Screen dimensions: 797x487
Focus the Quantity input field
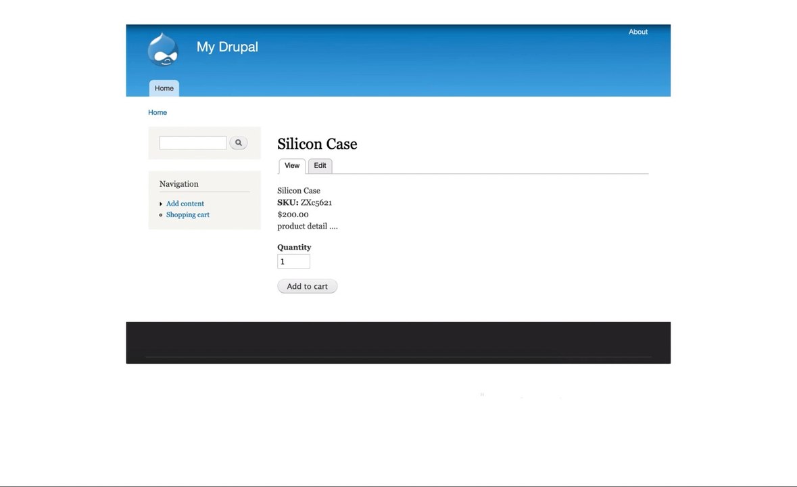click(x=293, y=261)
